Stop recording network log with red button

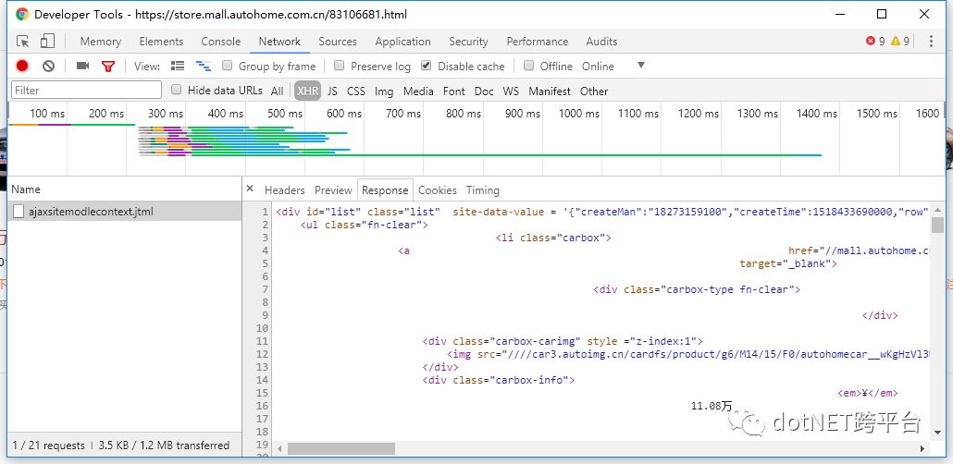click(22, 67)
